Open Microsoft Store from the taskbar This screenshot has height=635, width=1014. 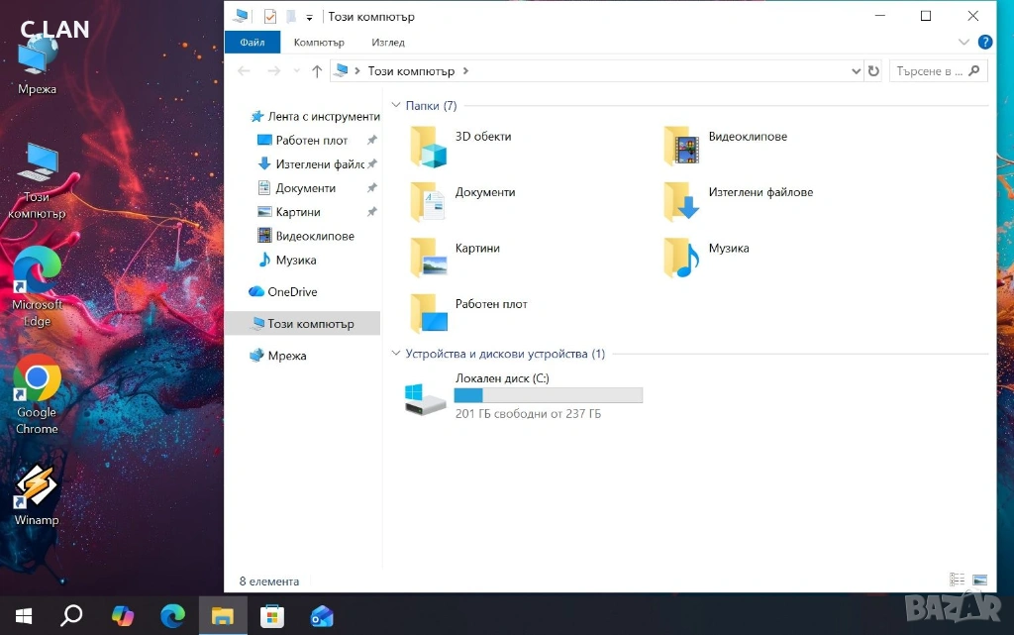point(272,616)
